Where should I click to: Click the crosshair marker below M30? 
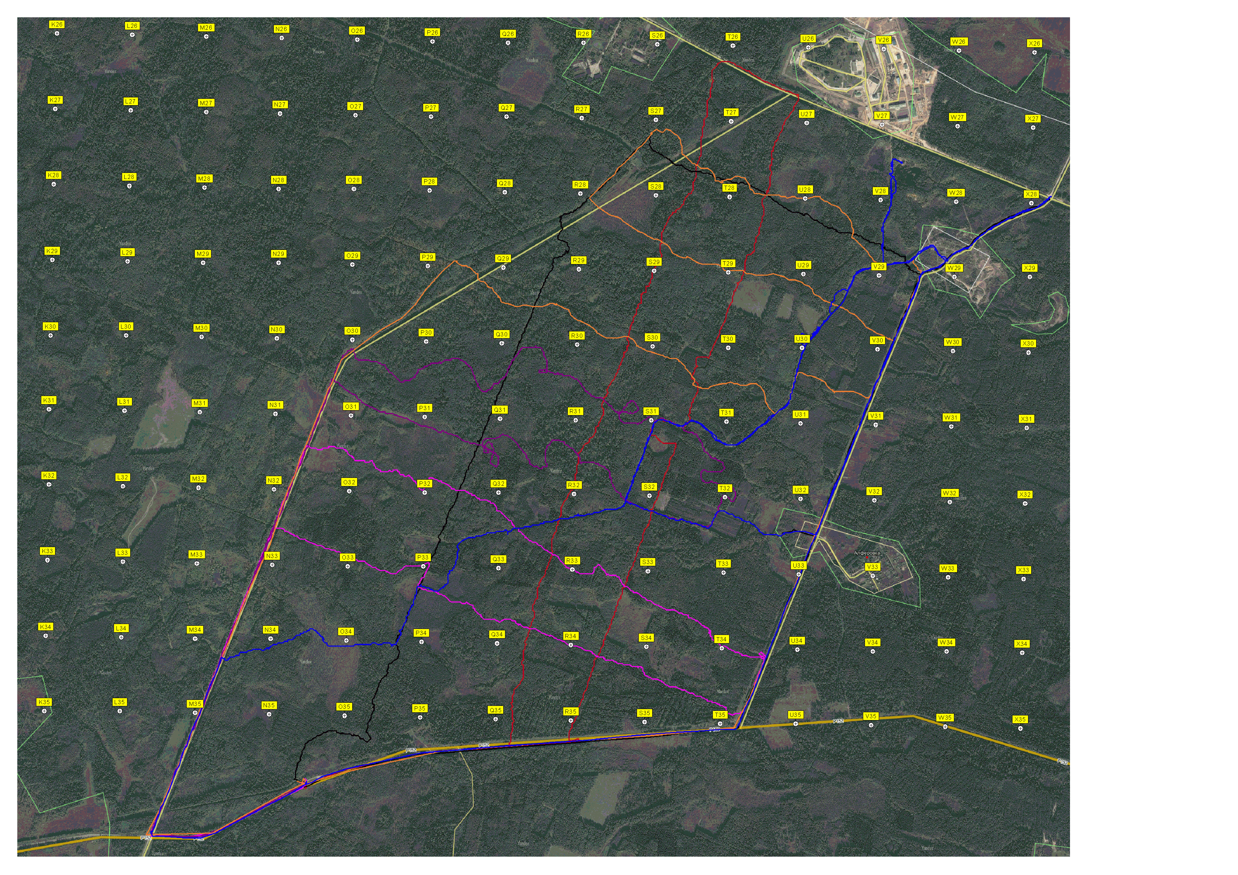tap(202, 337)
